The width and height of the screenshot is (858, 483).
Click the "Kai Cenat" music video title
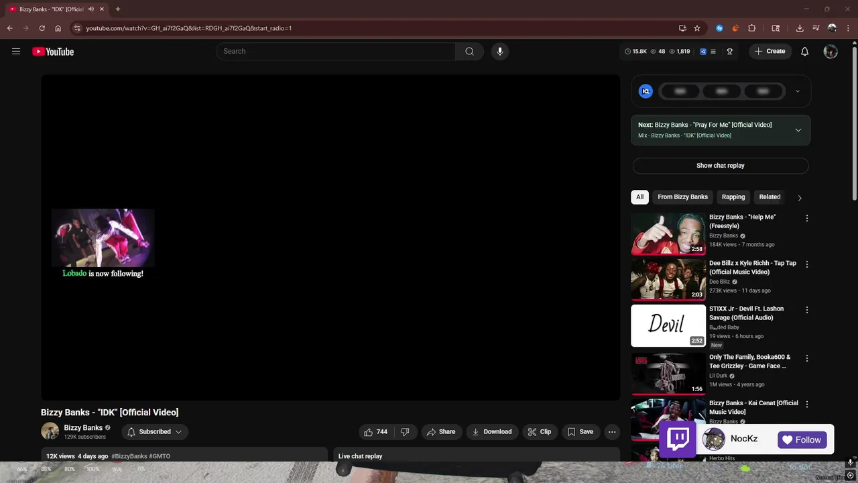(x=753, y=408)
